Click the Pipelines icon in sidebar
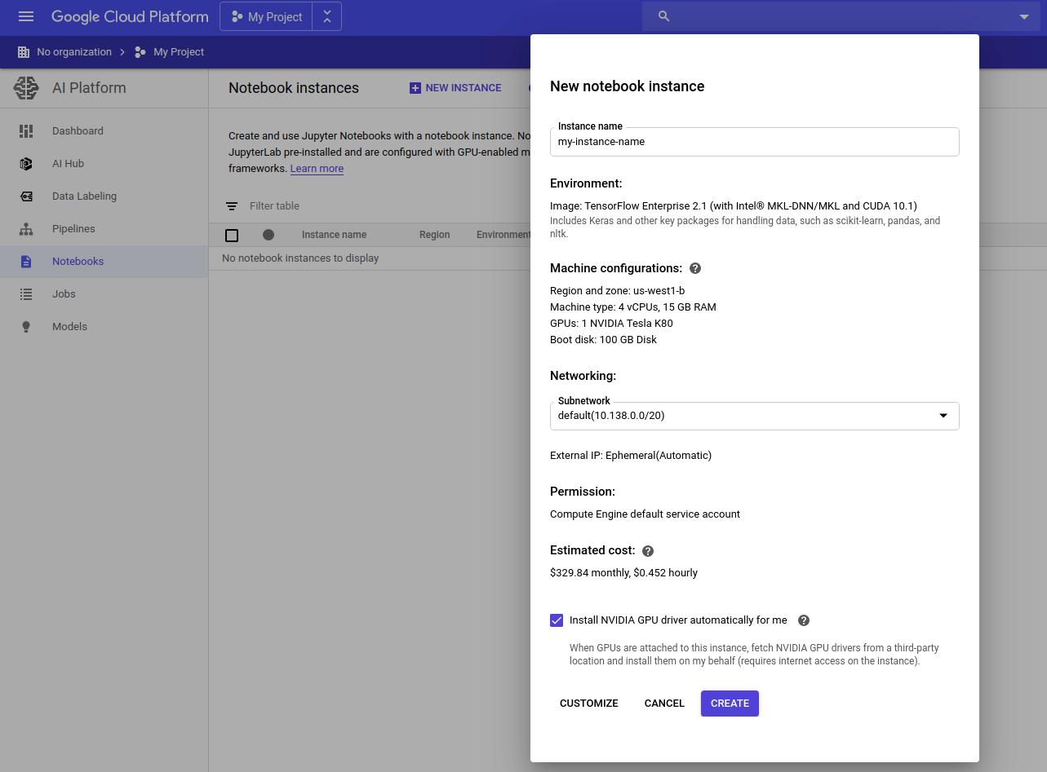Screen dimensions: 1047x772 pyautogui.click(x=26, y=229)
